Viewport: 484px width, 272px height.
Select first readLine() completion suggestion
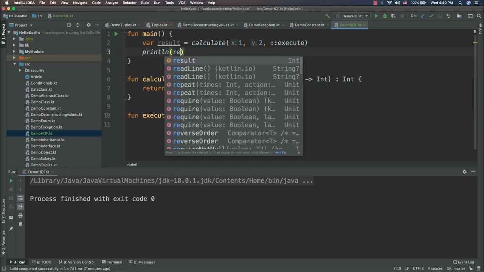pos(233,68)
